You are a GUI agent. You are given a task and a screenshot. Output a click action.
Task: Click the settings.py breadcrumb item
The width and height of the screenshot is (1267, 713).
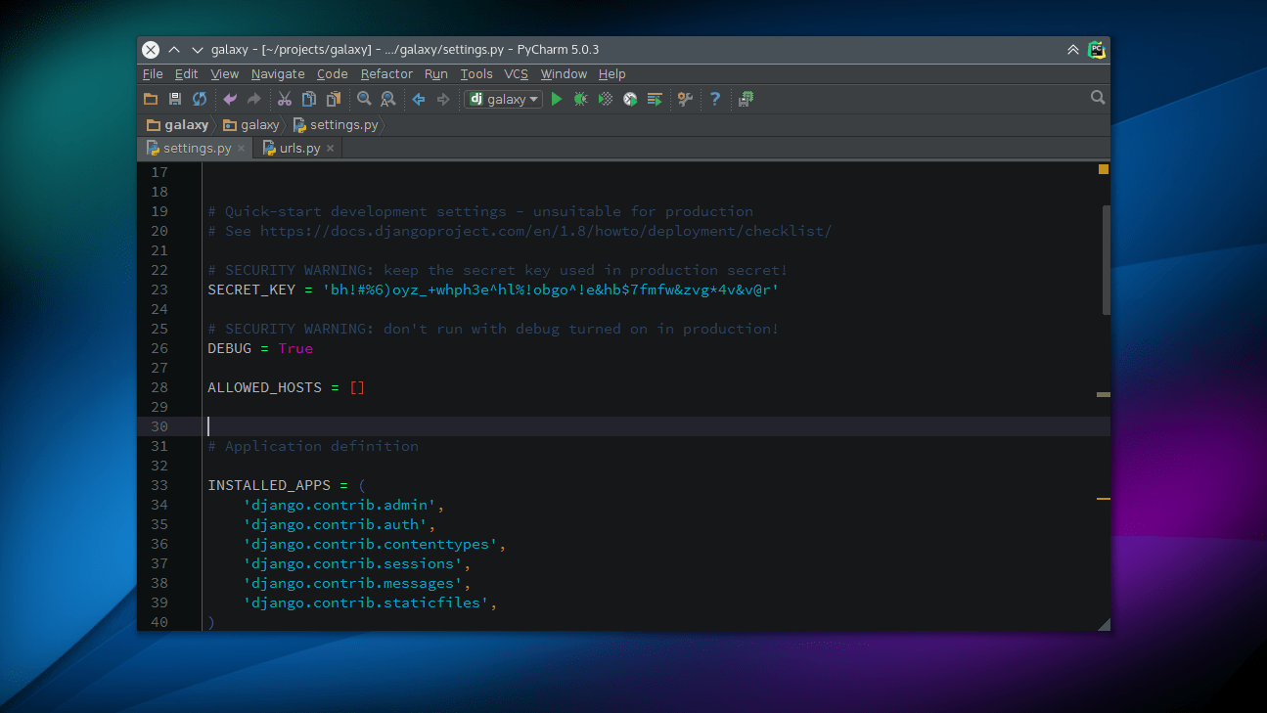336,125
